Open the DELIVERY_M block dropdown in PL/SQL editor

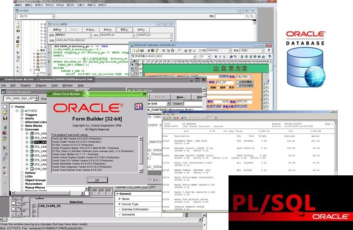click(x=133, y=35)
